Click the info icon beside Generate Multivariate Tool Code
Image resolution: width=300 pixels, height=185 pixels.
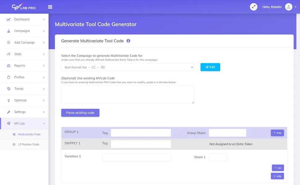(128, 40)
